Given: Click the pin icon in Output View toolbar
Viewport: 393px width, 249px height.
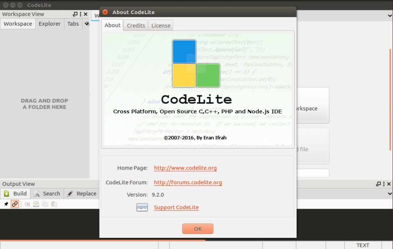Looking at the screenshot, I should [x=6, y=204].
